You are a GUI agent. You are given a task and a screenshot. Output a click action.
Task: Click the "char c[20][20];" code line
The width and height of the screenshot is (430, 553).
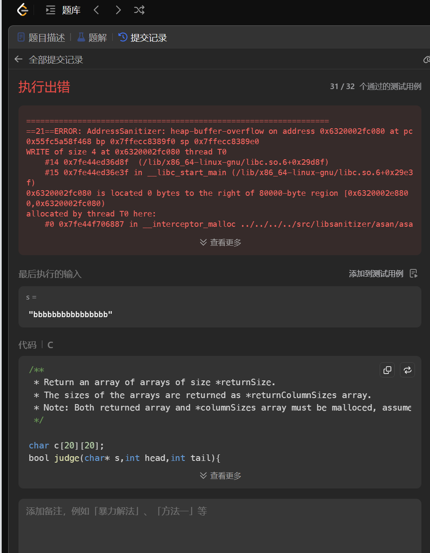pyautogui.click(x=66, y=445)
